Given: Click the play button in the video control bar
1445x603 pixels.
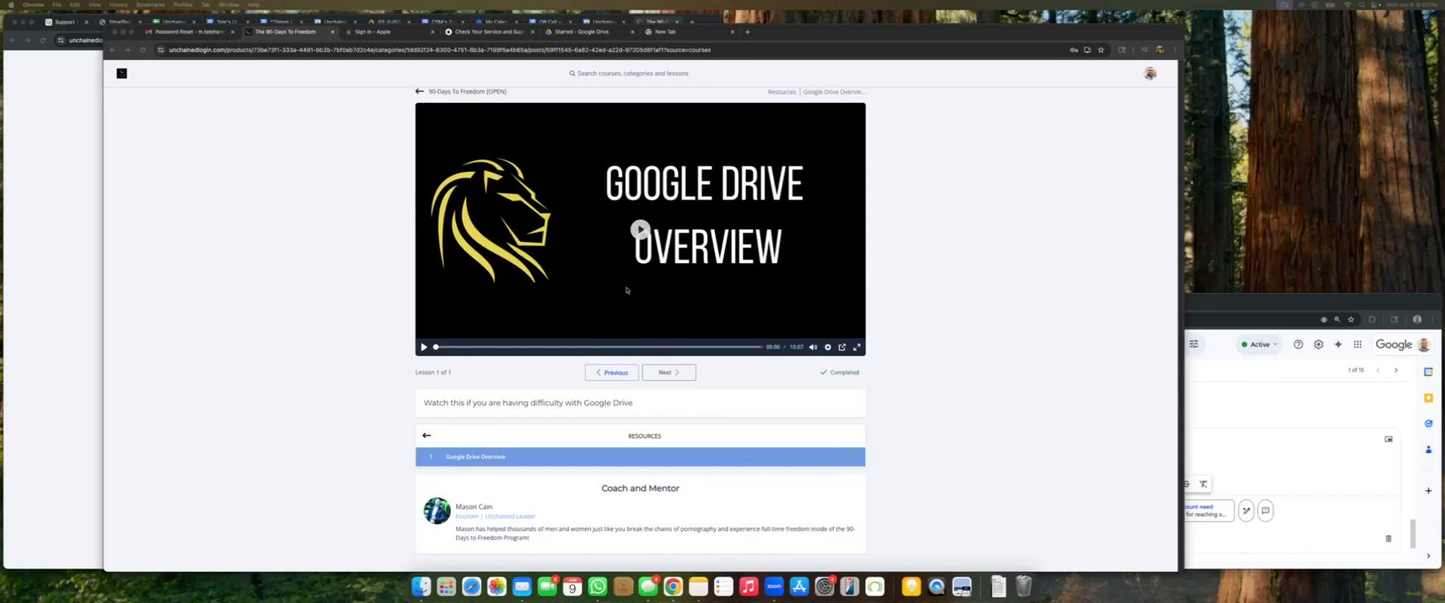Looking at the screenshot, I should click(424, 347).
